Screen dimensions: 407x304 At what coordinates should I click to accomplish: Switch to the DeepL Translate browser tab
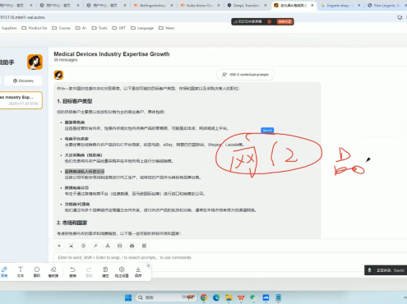pos(246,5)
